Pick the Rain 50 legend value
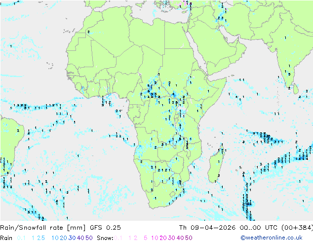 point(89,238)
